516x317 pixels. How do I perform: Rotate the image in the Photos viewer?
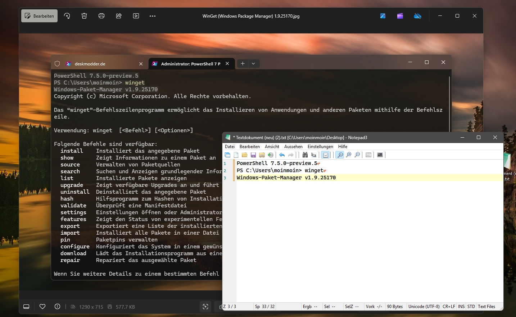point(67,16)
